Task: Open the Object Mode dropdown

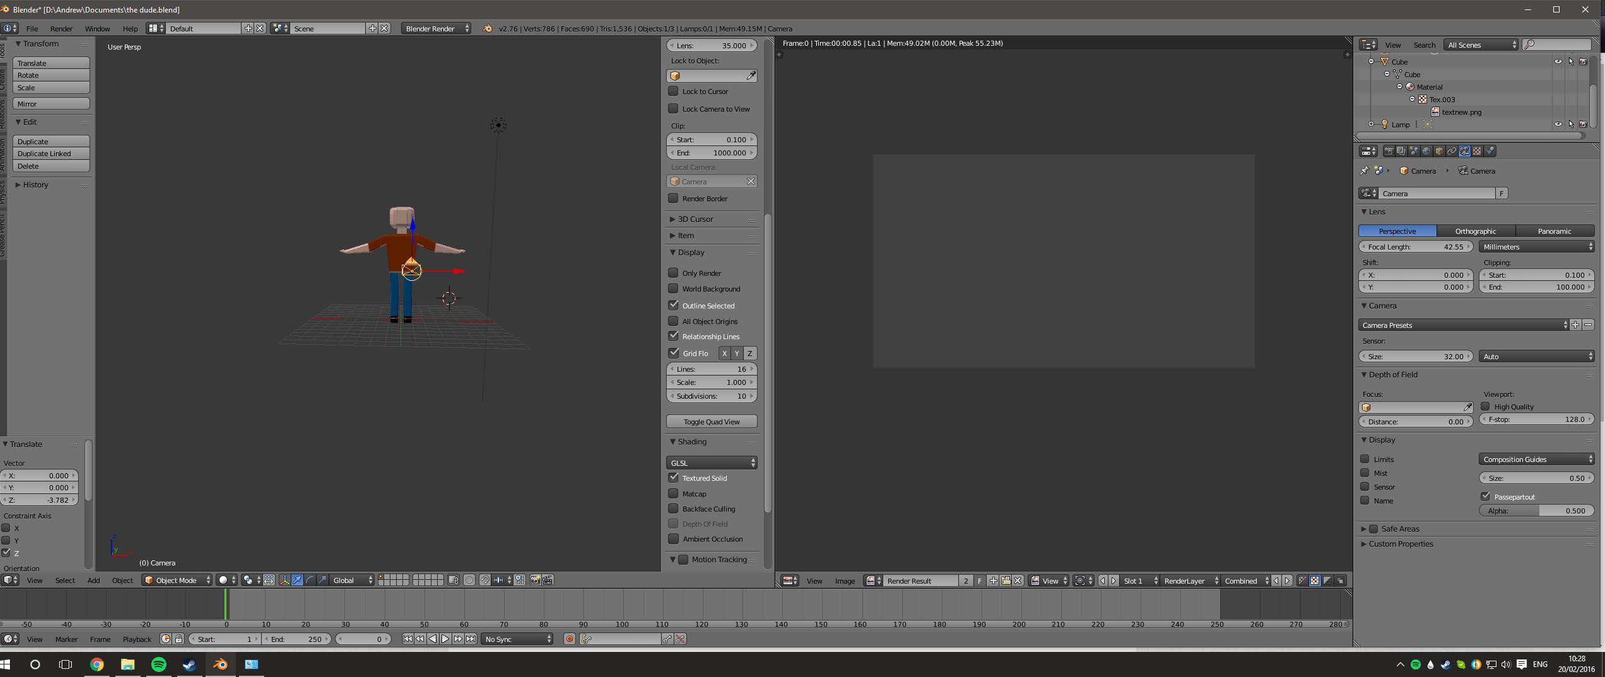Action: click(177, 580)
